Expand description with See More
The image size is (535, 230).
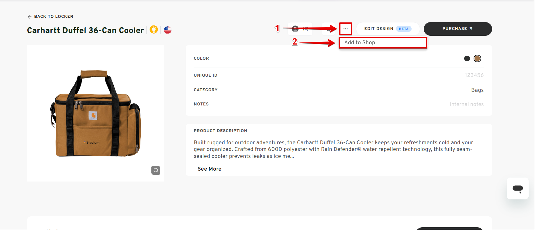pos(209,169)
